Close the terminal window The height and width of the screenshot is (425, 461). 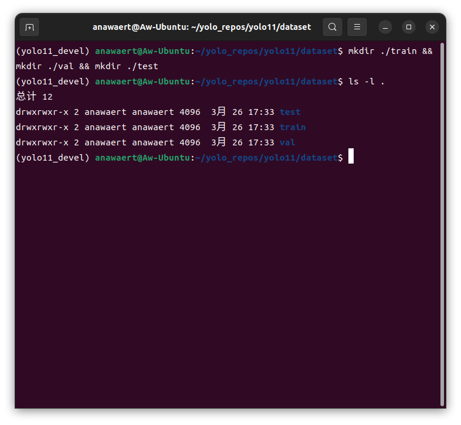pos(432,27)
